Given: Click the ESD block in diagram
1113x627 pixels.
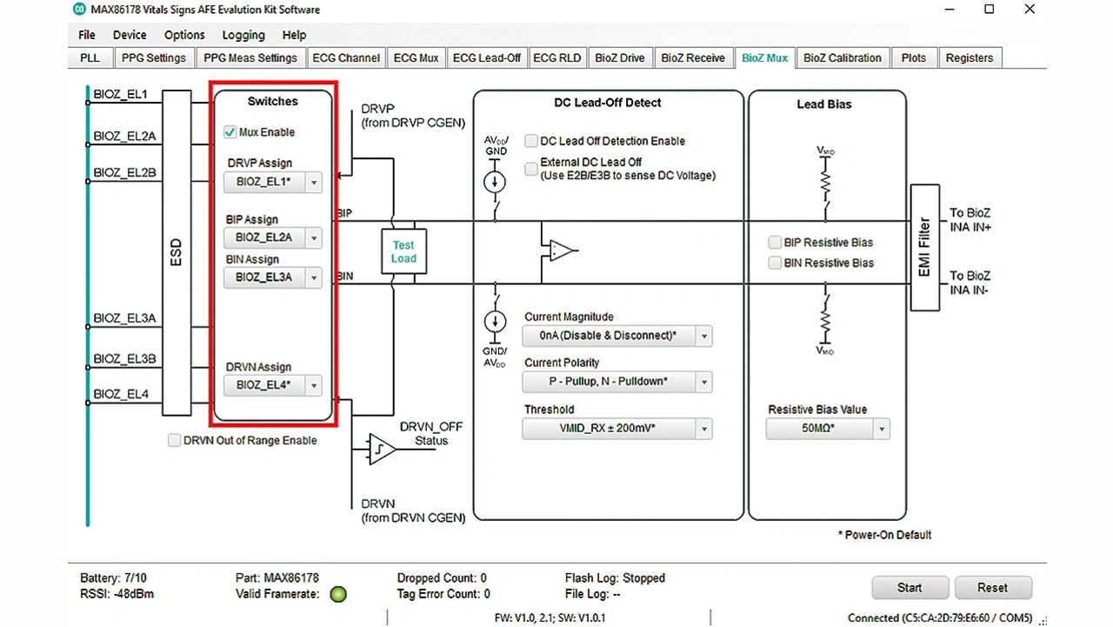Looking at the screenshot, I should [177, 252].
